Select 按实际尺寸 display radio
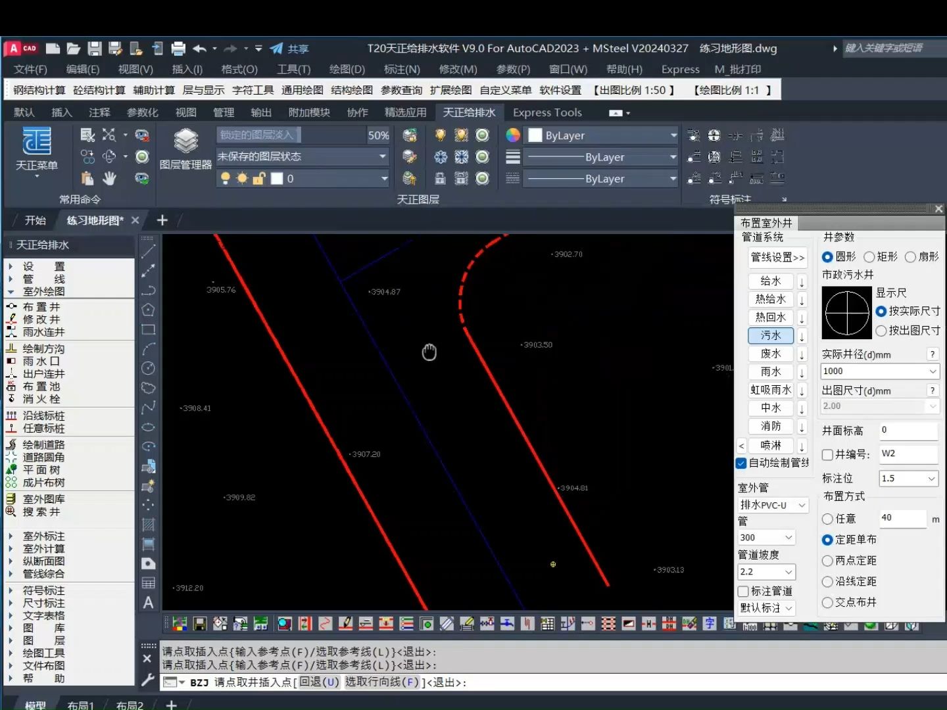The height and width of the screenshot is (710, 947). [881, 311]
